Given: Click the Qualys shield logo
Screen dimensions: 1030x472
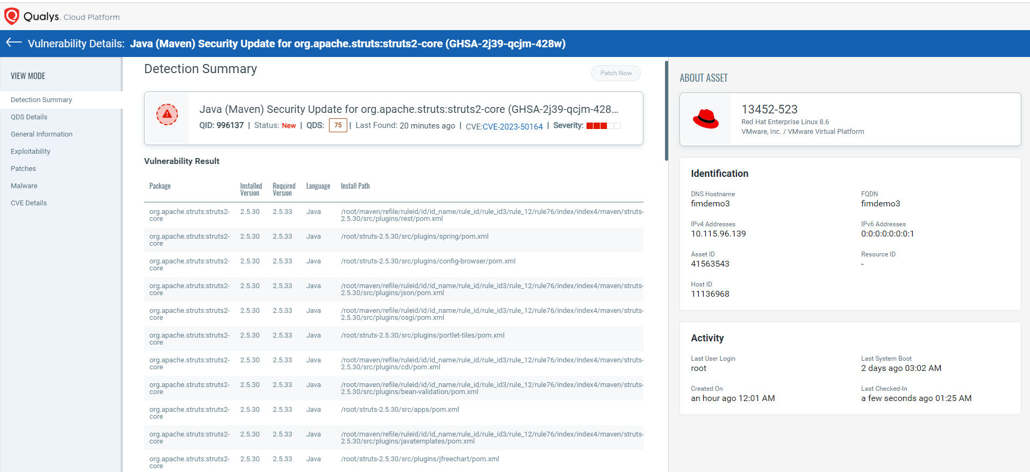Looking at the screenshot, I should pos(11,16).
